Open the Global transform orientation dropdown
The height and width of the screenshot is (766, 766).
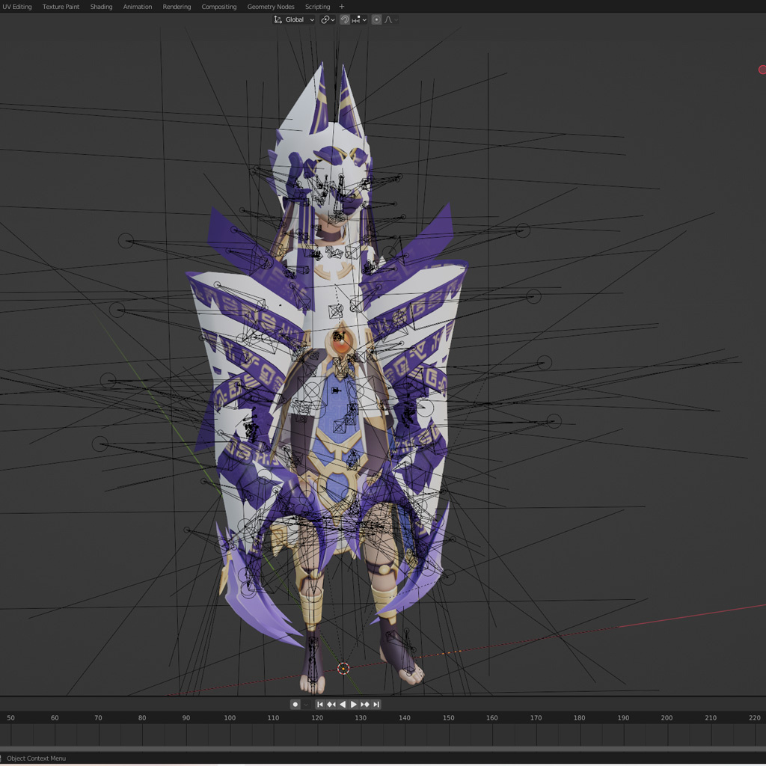293,19
